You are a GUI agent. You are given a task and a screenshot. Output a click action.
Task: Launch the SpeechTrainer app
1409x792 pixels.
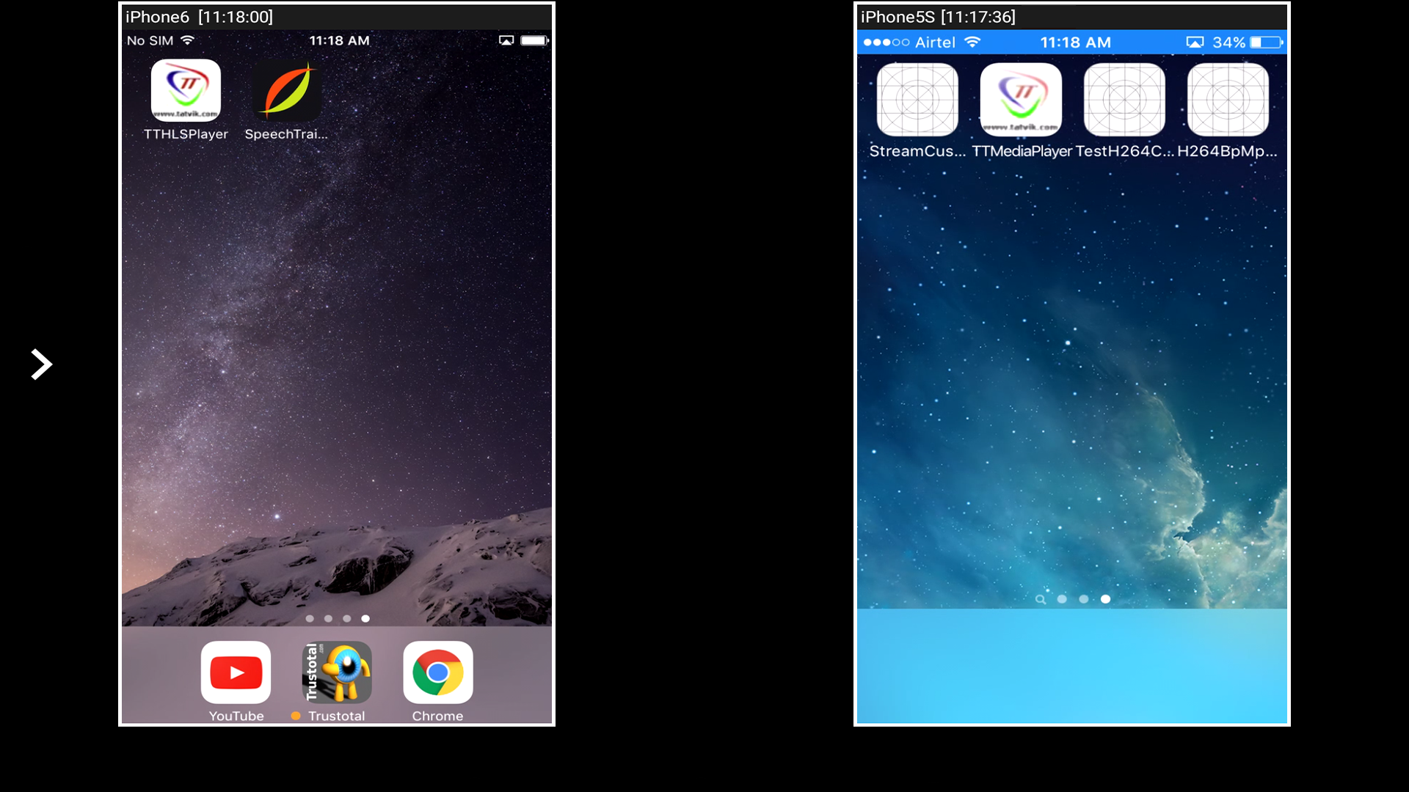click(x=286, y=90)
